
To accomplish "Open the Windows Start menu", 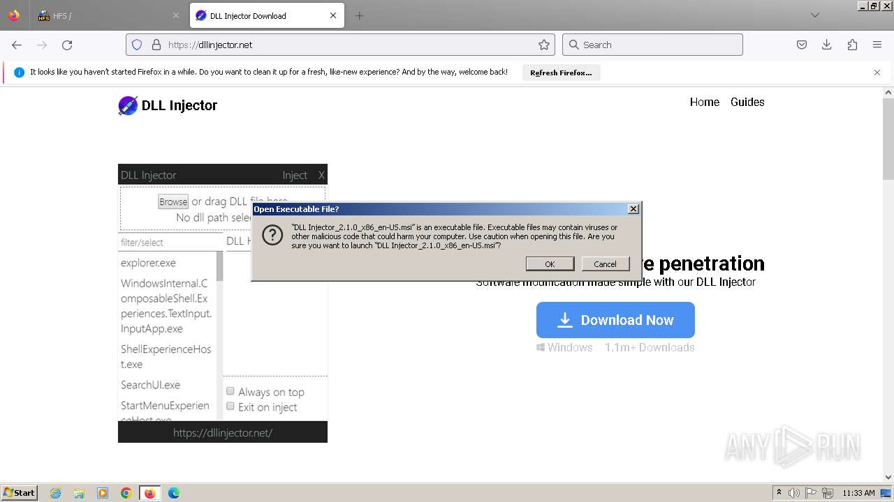I will pyautogui.click(x=19, y=492).
